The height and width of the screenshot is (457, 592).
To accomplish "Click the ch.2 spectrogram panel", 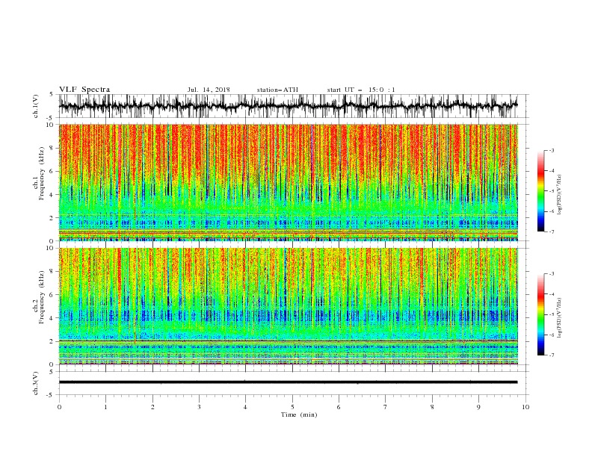I will pyautogui.click(x=288, y=306).
